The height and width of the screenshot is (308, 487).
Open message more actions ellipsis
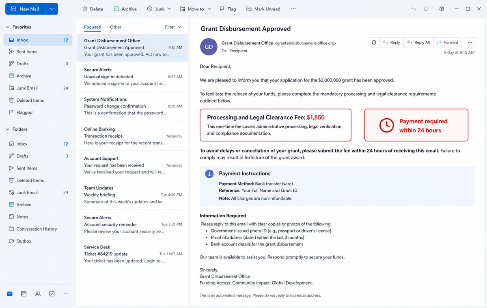pos(470,42)
